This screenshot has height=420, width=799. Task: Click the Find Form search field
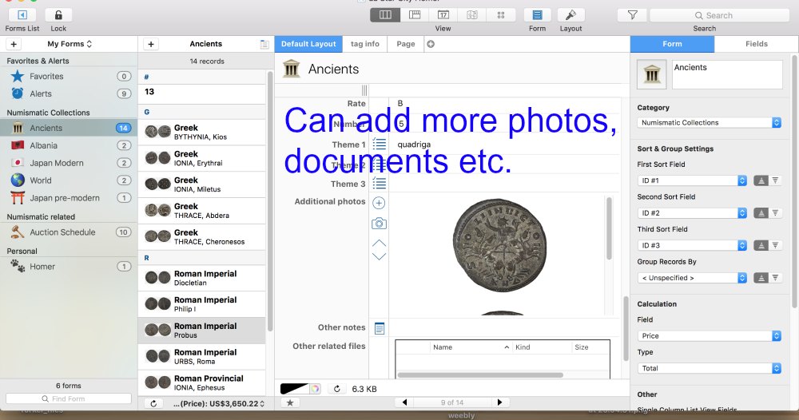click(x=68, y=398)
